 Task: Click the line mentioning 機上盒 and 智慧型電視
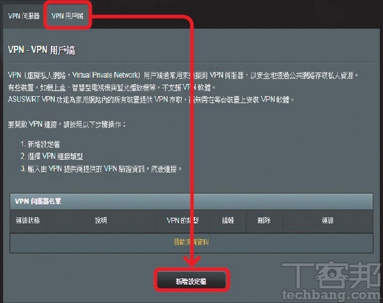(x=112, y=87)
